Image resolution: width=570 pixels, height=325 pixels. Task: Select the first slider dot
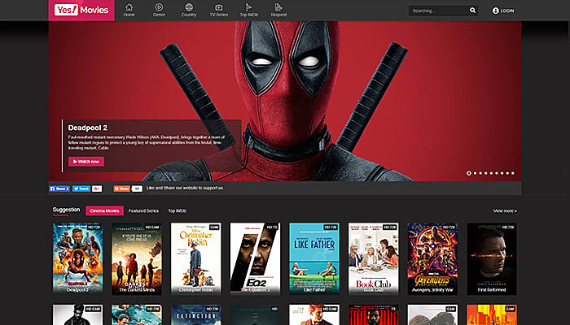[x=469, y=173]
